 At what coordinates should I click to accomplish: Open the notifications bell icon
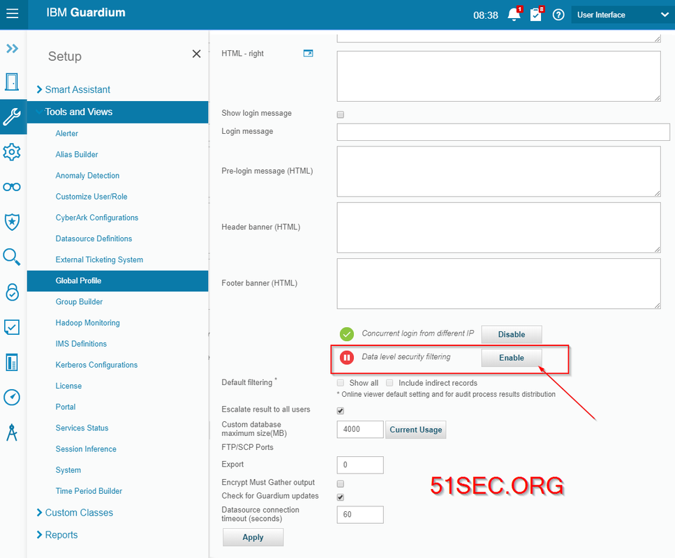514,15
